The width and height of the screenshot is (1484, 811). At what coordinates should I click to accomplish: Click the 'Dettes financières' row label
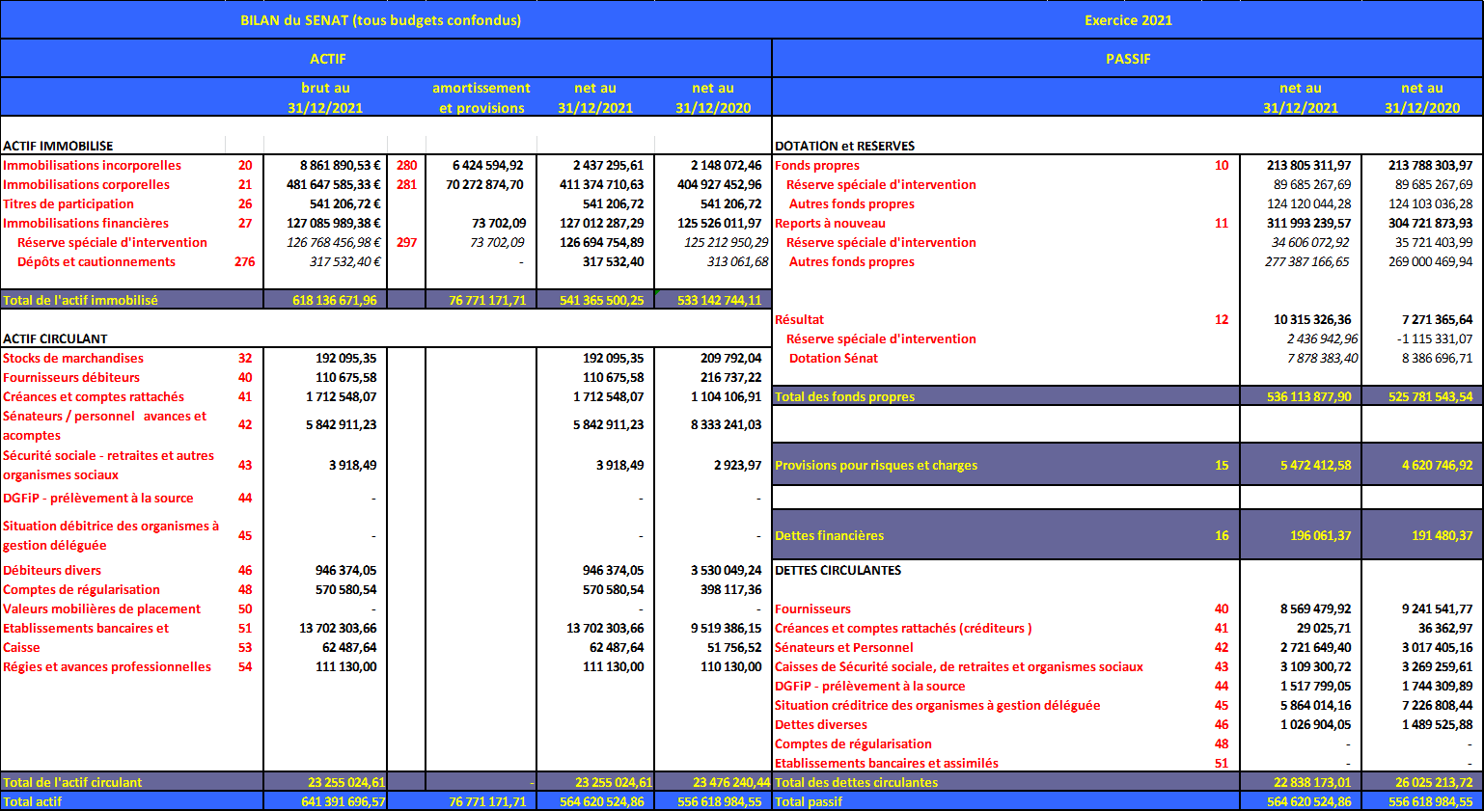(829, 535)
